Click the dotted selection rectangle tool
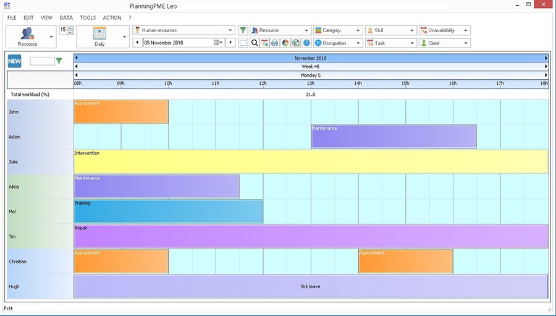 tap(243, 43)
